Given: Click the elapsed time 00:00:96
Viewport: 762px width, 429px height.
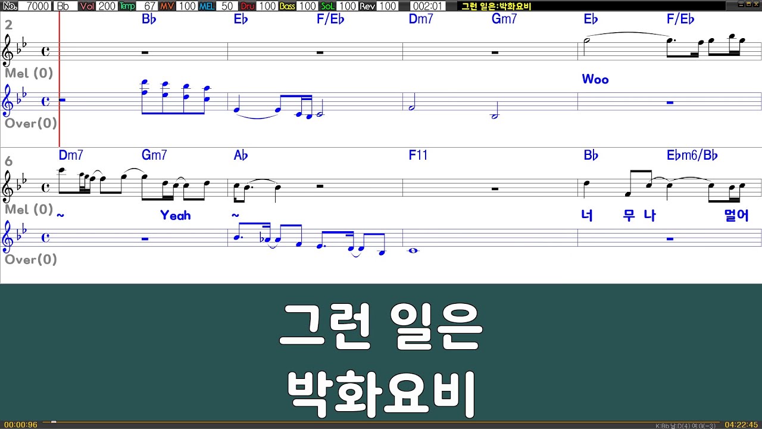Looking at the screenshot, I should click(21, 425).
